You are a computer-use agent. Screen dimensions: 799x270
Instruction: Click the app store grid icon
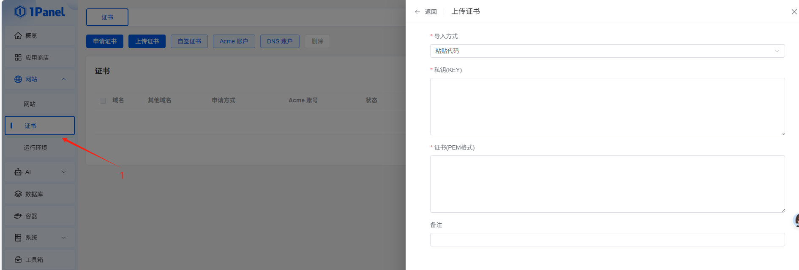(x=18, y=58)
